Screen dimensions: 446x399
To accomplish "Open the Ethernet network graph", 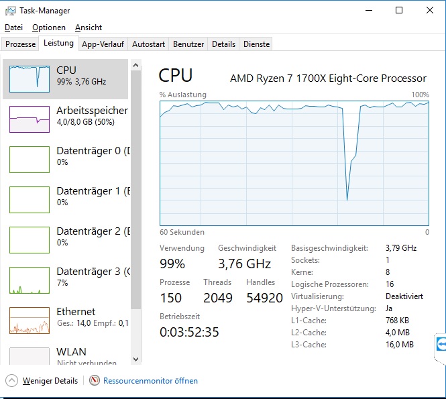I will 30,321.
